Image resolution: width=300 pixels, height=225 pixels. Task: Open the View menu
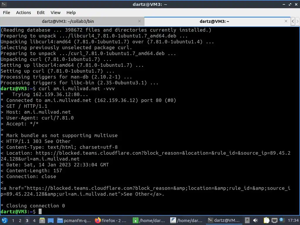[55, 13]
